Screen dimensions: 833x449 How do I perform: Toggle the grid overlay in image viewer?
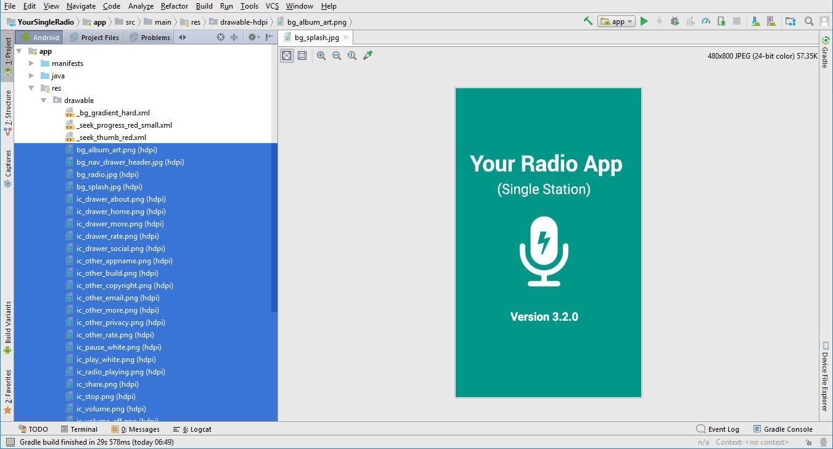pyautogui.click(x=302, y=56)
